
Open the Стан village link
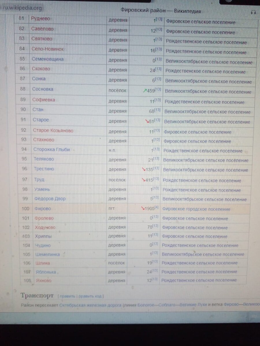point(38,110)
